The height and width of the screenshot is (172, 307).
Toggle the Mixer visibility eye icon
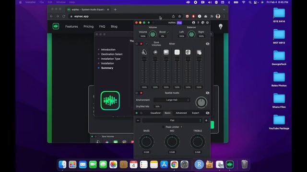point(208,44)
